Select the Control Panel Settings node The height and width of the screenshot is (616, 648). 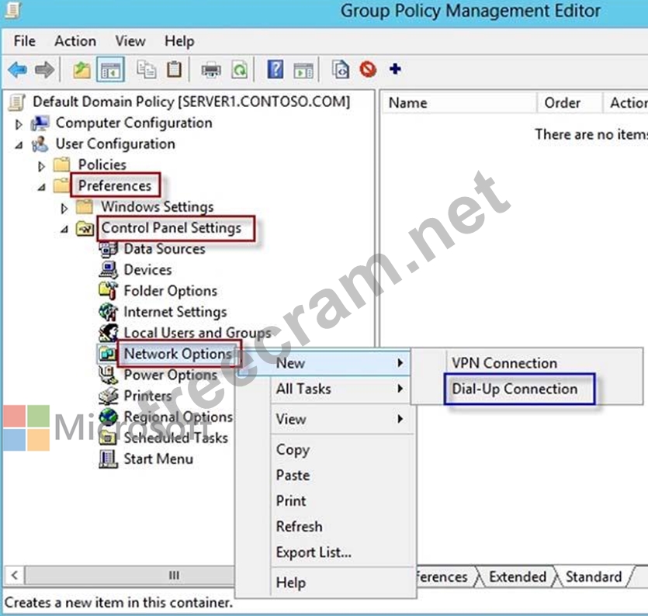coord(171,227)
